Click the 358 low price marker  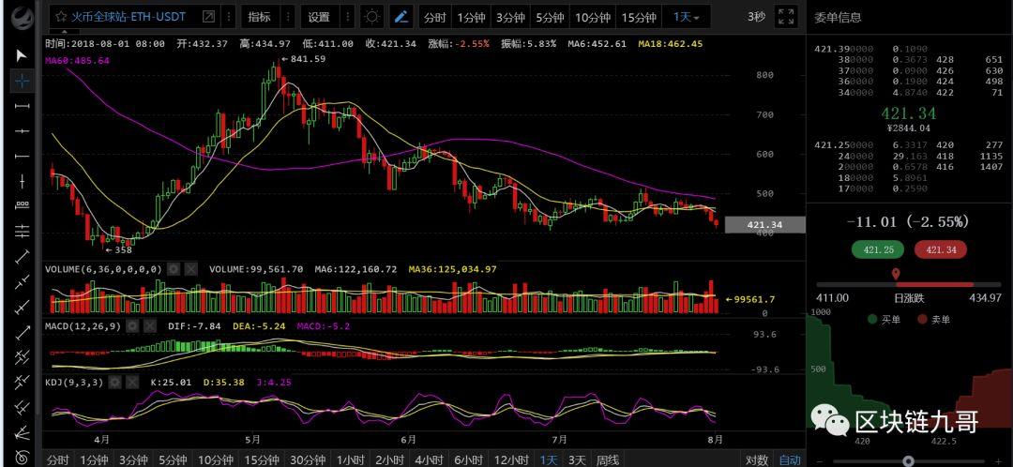[x=118, y=249]
